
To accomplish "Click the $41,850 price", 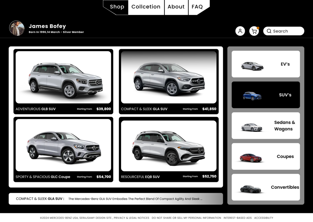I will point(209,109).
